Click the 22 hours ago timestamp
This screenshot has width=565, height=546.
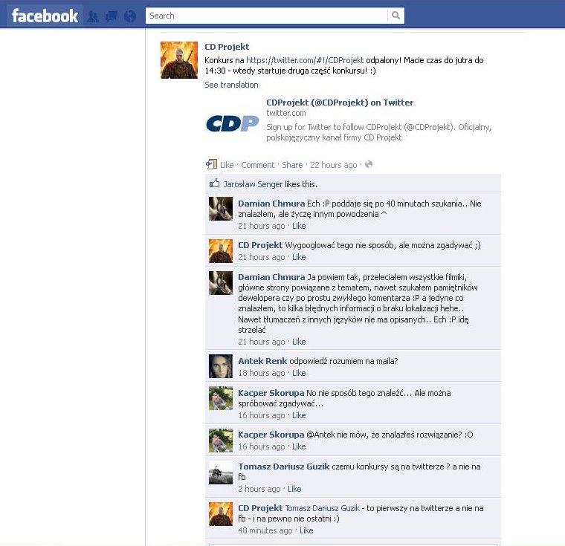(334, 165)
